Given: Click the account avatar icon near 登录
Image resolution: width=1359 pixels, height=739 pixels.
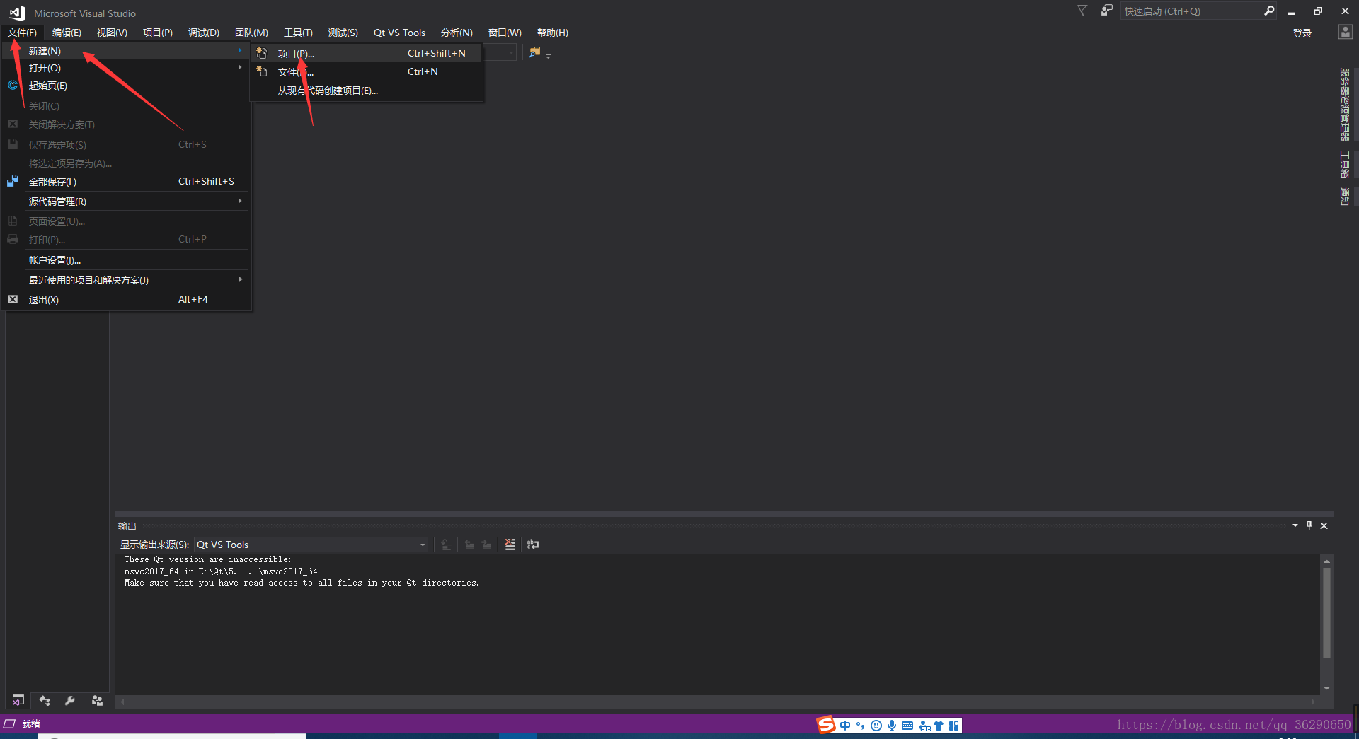Looking at the screenshot, I should (x=1345, y=32).
